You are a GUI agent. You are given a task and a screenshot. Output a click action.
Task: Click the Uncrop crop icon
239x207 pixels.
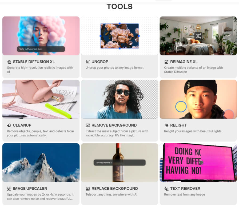(88, 62)
